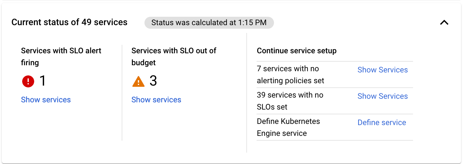
Task: Click the Services with SLO alert firing heading
Action: [x=61, y=57]
